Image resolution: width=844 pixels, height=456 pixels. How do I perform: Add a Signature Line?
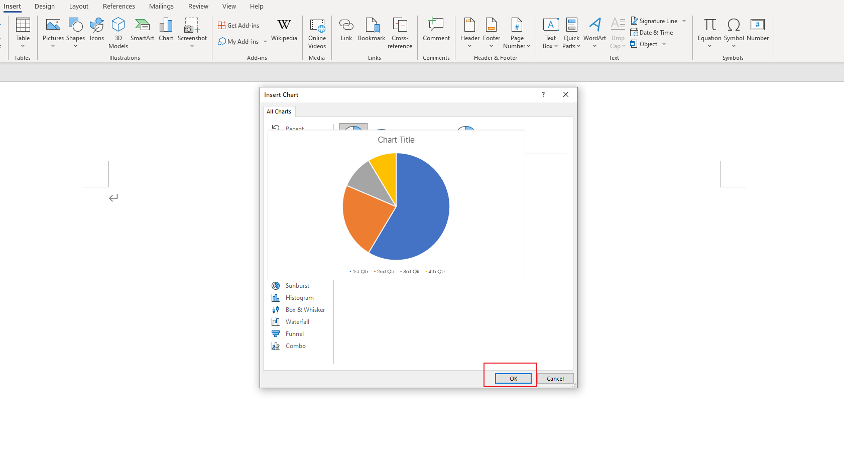[654, 21]
